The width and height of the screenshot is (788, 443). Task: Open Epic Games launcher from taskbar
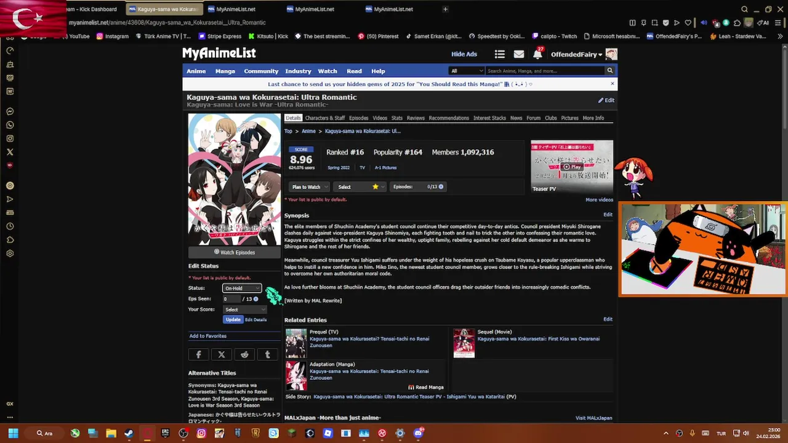165,433
